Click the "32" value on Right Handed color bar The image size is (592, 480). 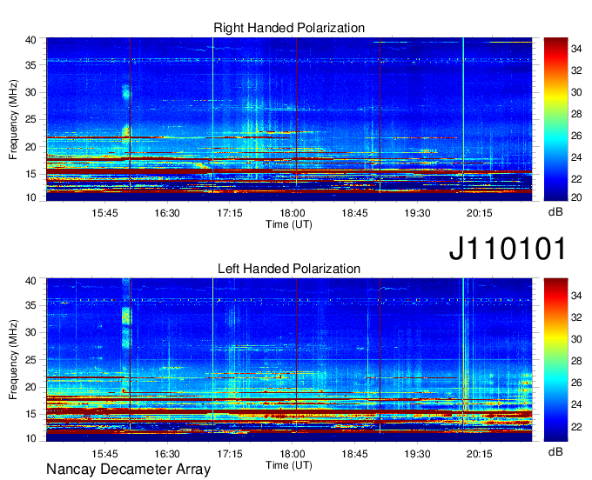[x=576, y=70]
